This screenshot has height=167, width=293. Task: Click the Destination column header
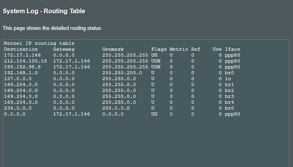21,49
